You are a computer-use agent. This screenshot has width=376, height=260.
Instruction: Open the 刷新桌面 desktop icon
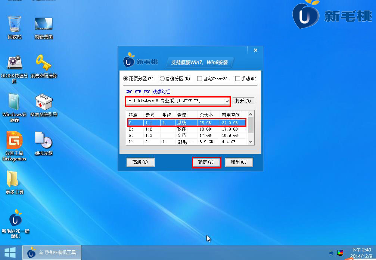[x=44, y=27]
